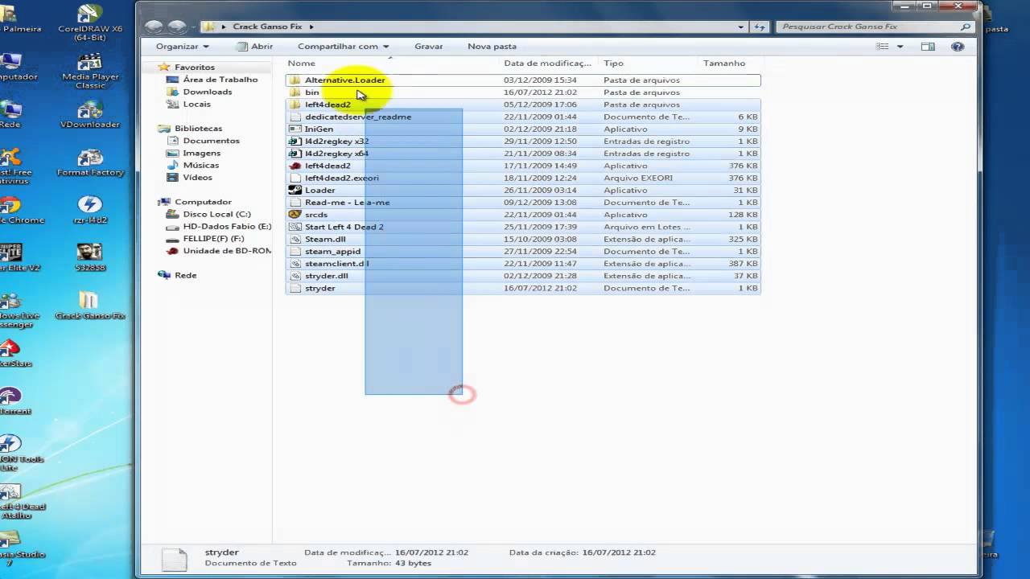Select the Start Left 4 Dead 2 batch icon
The width and height of the screenshot is (1030, 579).
pyautogui.click(x=295, y=227)
